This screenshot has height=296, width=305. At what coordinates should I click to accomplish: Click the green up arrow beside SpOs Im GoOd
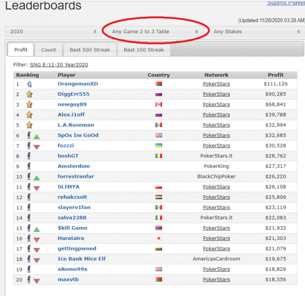point(37,137)
